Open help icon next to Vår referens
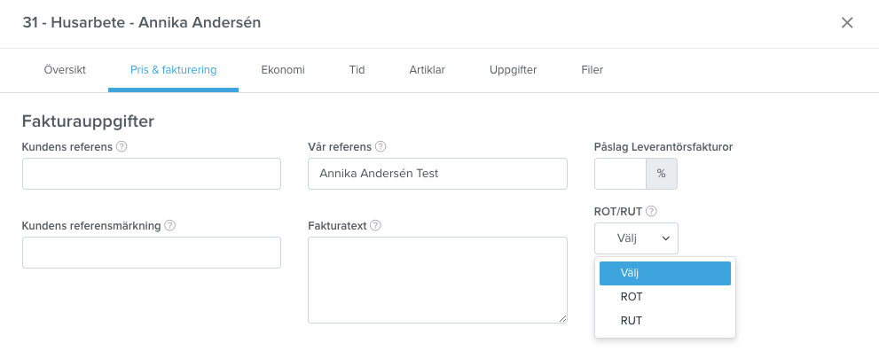Image resolution: width=879 pixels, height=351 pixels. pyautogui.click(x=381, y=146)
